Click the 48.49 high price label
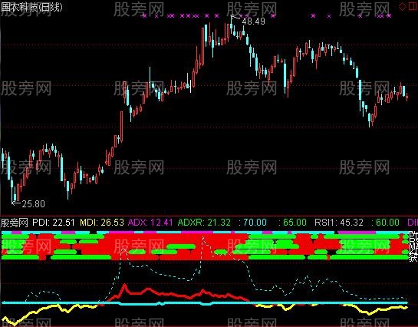Viewport: 418px width, 327px height. pyautogui.click(x=254, y=21)
